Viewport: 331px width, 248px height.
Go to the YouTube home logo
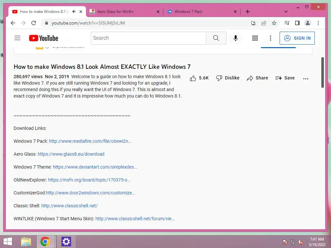(x=44, y=38)
